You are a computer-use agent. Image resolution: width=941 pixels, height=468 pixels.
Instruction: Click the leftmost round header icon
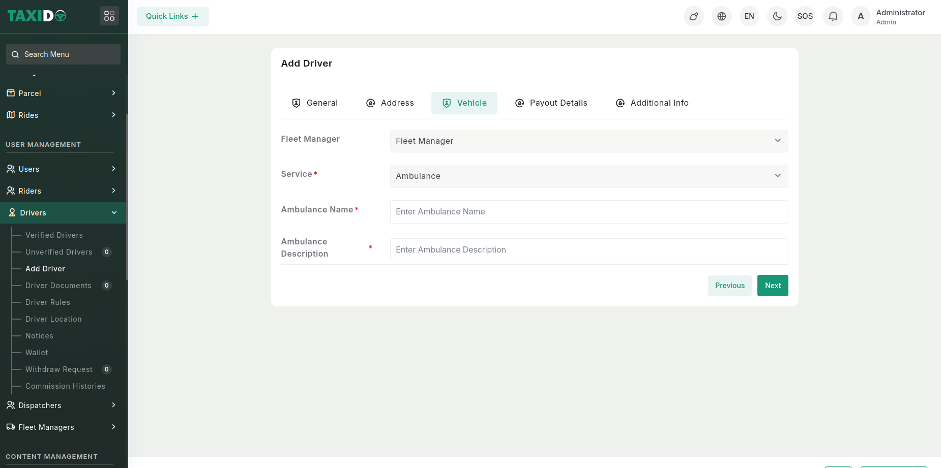tap(693, 16)
